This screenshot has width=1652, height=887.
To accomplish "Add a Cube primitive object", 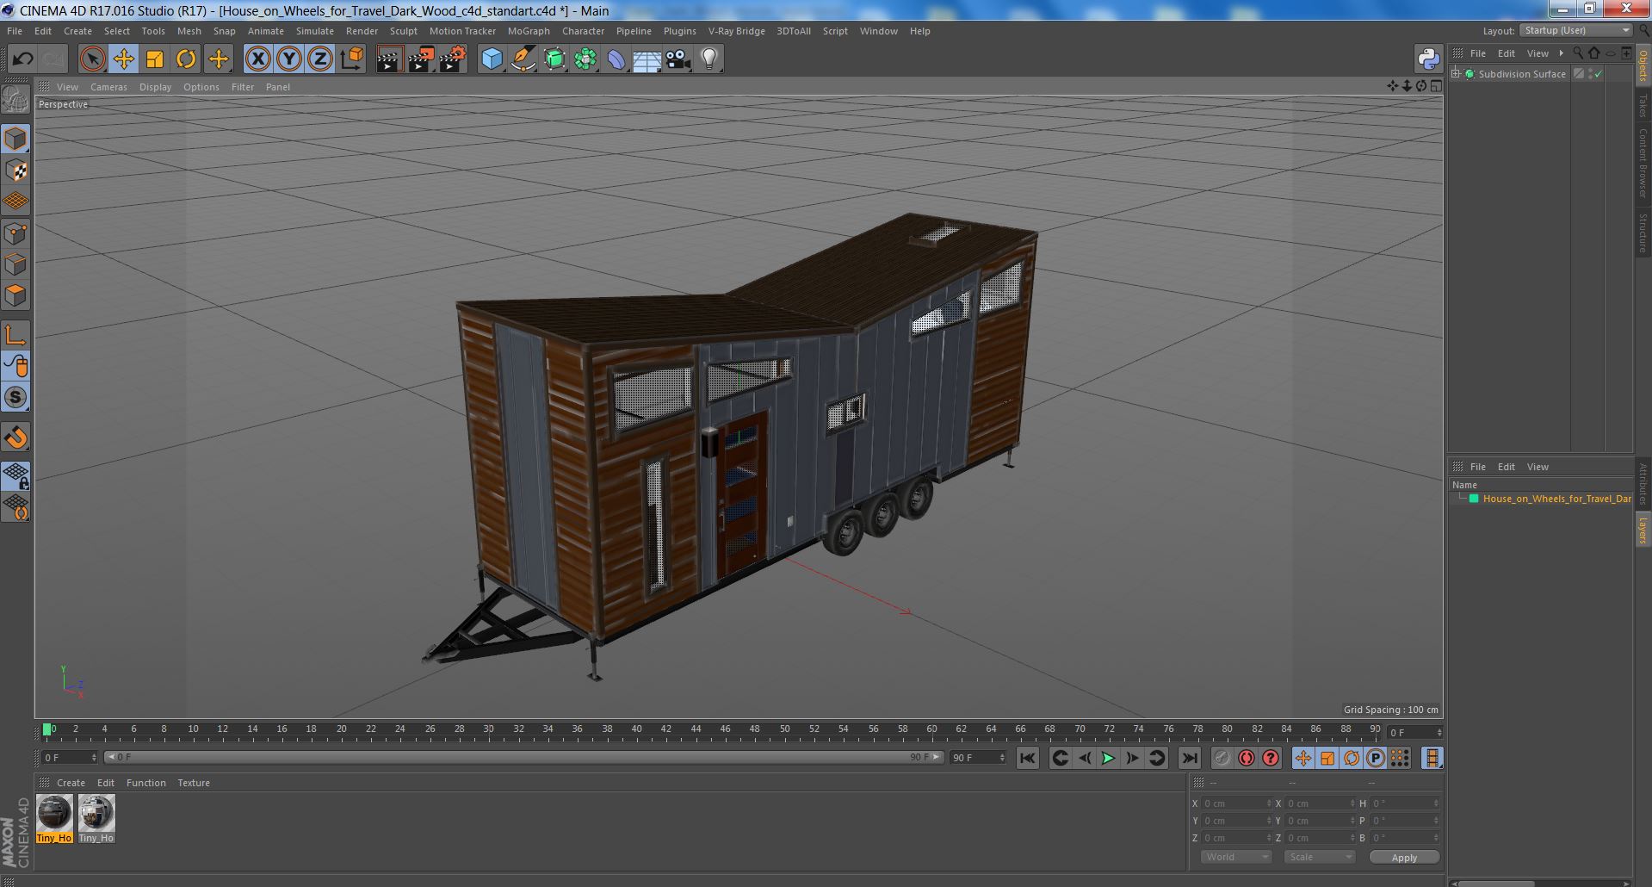I will 492,59.
